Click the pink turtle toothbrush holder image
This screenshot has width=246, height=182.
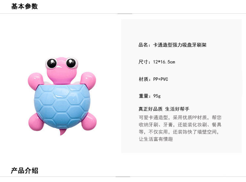tap(62, 96)
